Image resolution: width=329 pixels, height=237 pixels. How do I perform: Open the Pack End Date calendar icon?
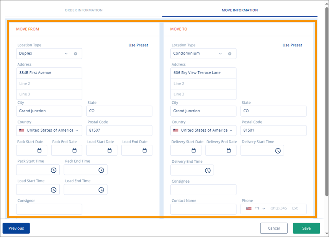pyautogui.click(x=75, y=150)
